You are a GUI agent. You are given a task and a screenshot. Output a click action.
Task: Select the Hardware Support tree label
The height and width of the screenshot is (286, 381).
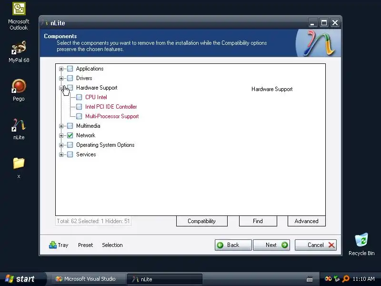coord(97,88)
